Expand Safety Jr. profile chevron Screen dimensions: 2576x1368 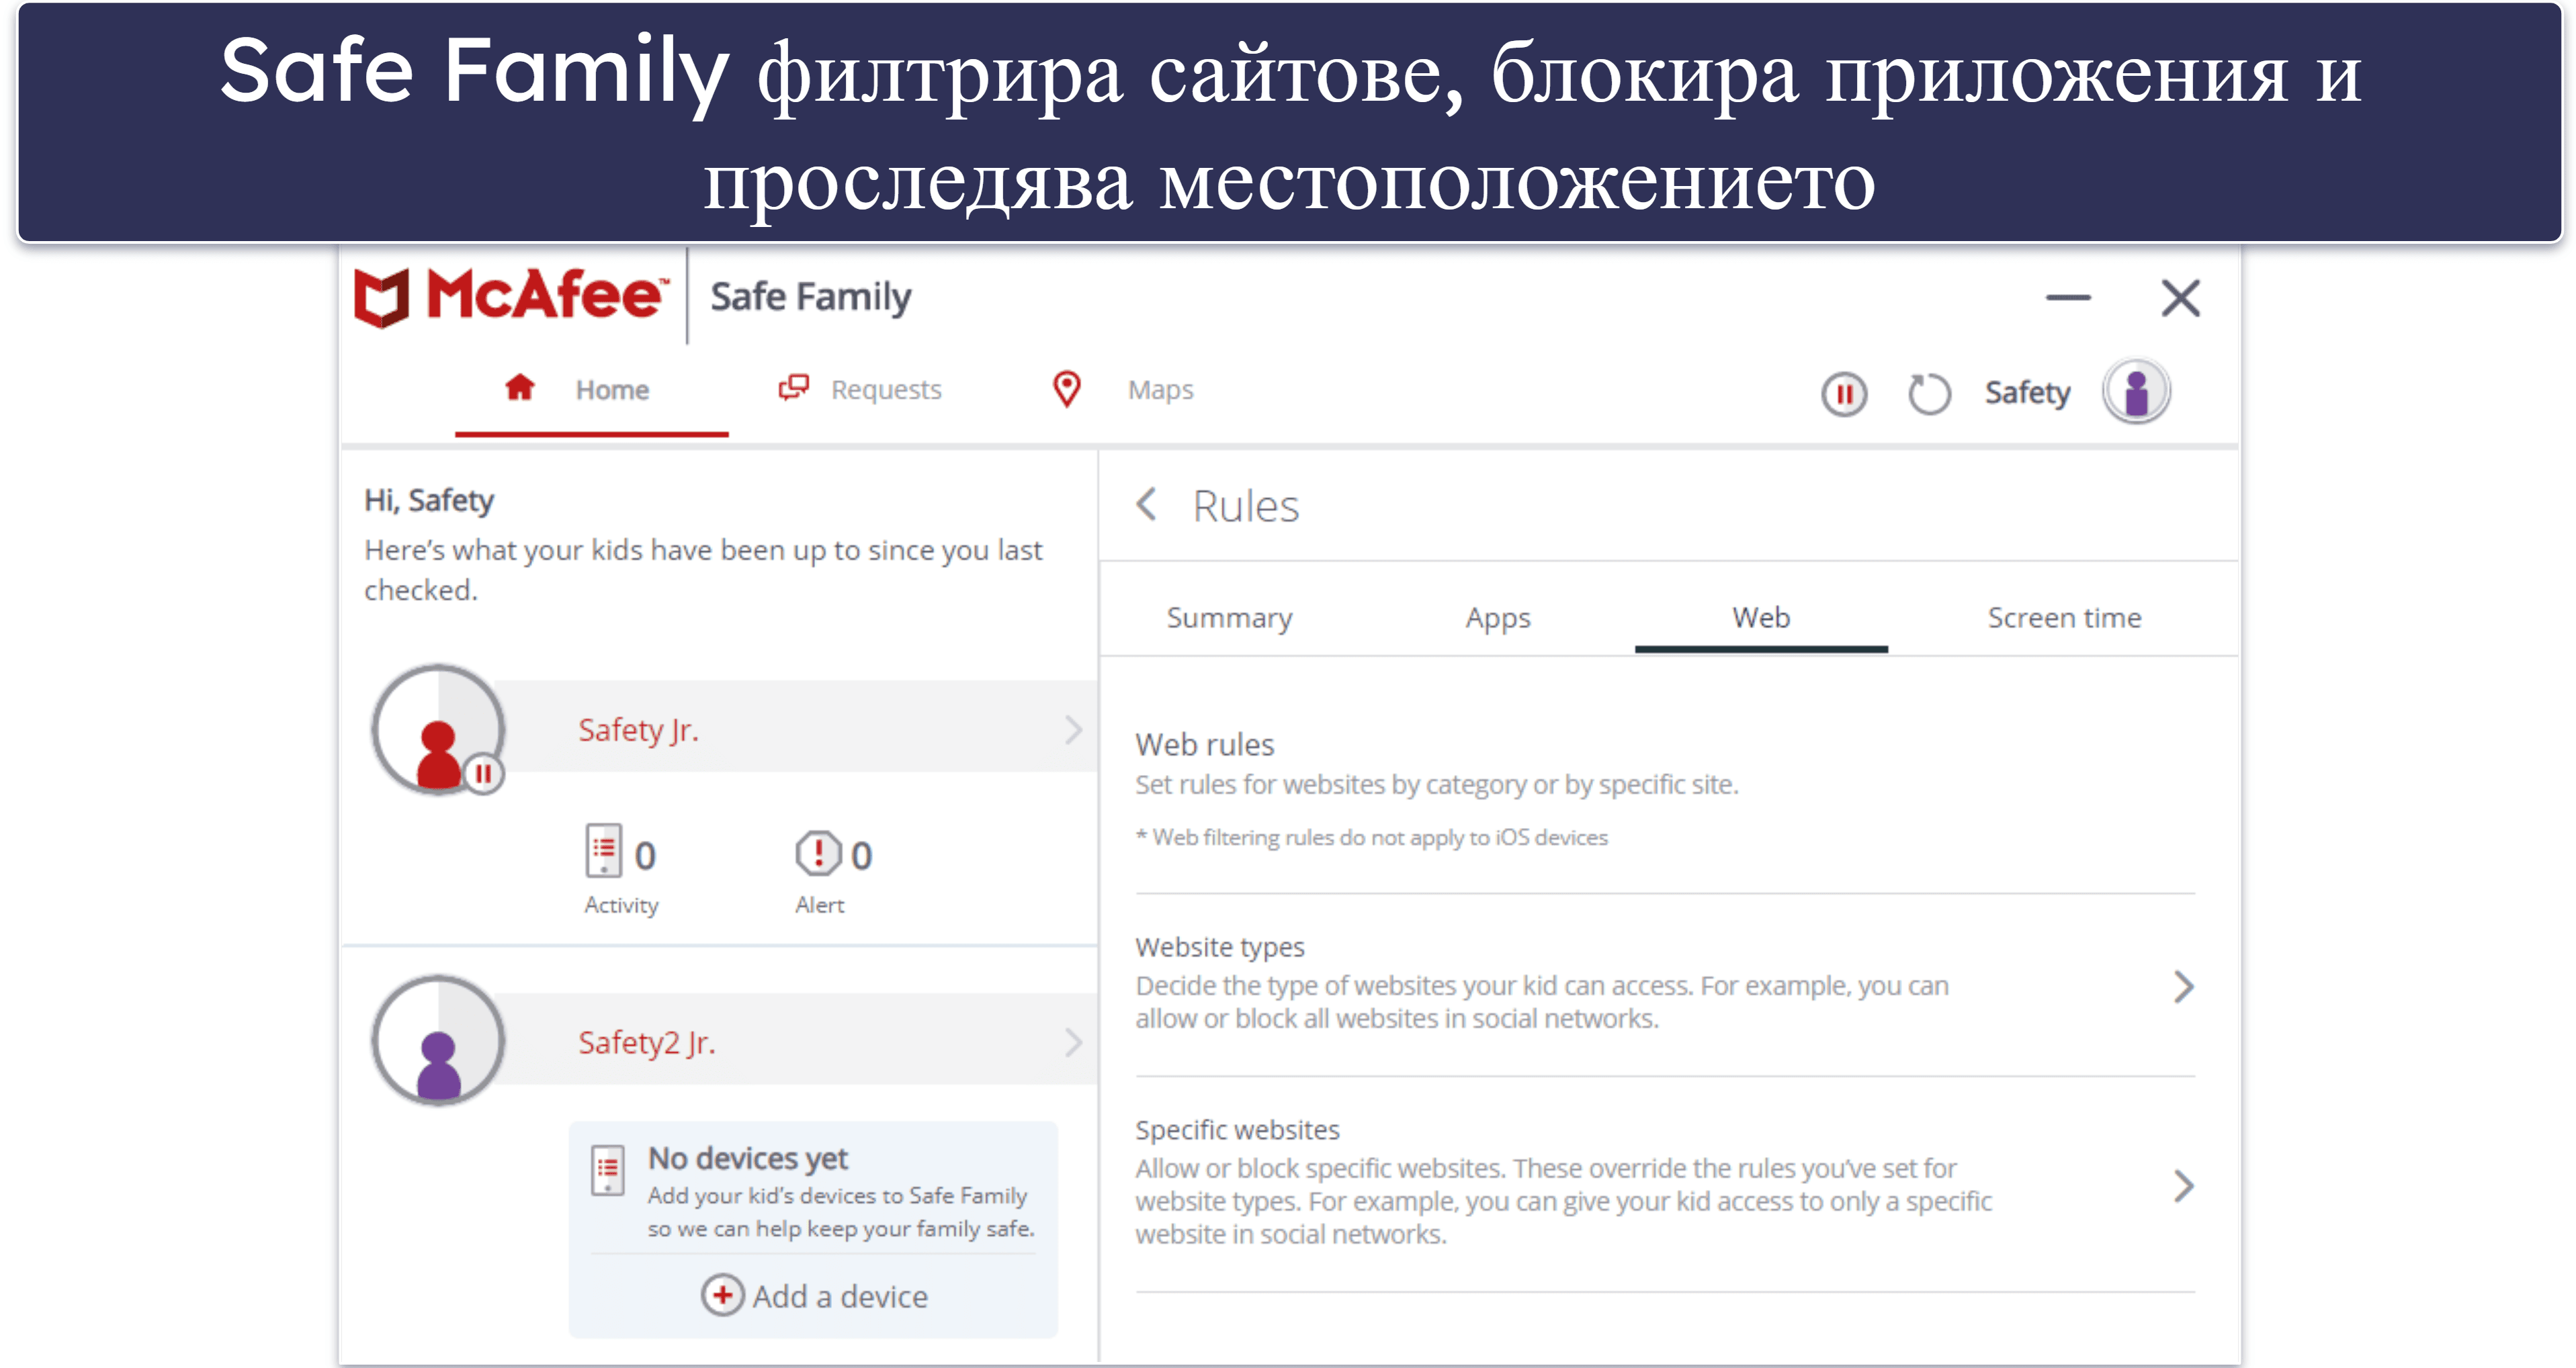coord(1073,729)
